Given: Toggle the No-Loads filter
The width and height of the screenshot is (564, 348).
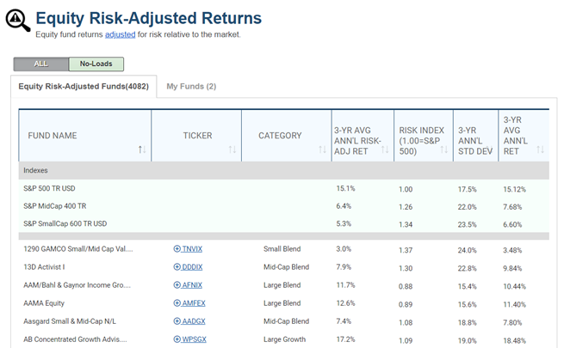Looking at the screenshot, I should 96,64.
